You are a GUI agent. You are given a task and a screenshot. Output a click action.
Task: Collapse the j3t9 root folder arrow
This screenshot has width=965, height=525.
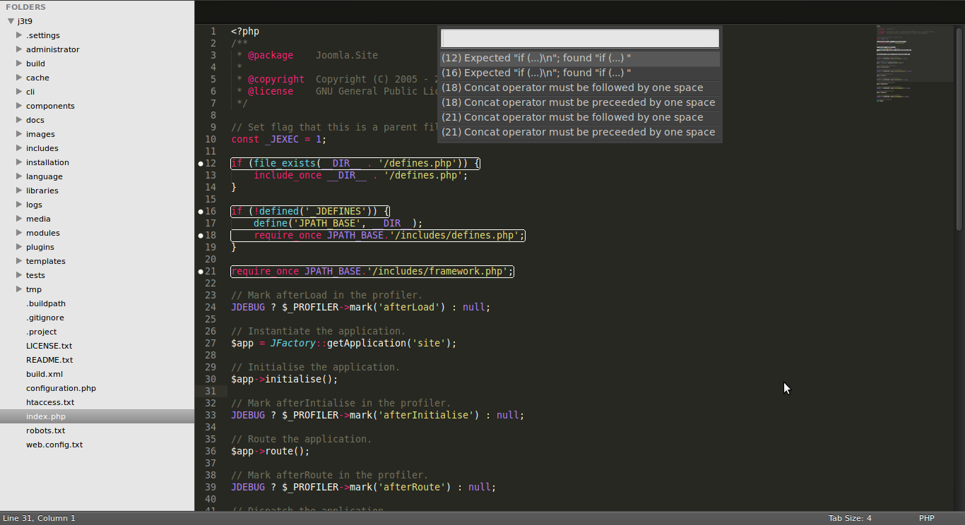pos(11,21)
